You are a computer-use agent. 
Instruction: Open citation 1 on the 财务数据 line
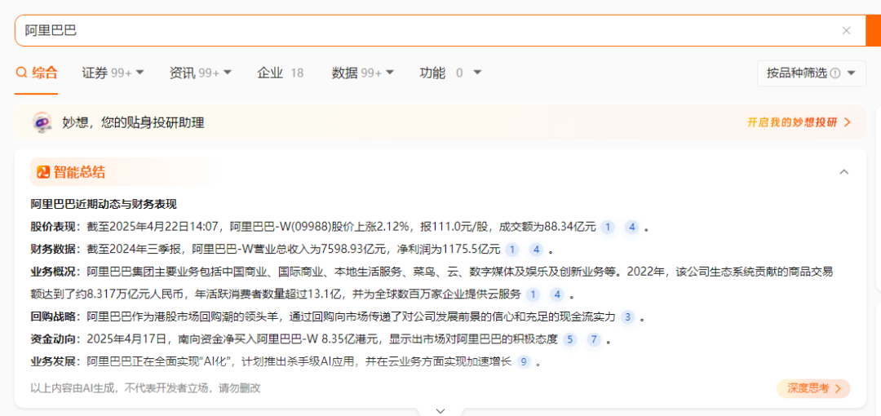pos(511,250)
